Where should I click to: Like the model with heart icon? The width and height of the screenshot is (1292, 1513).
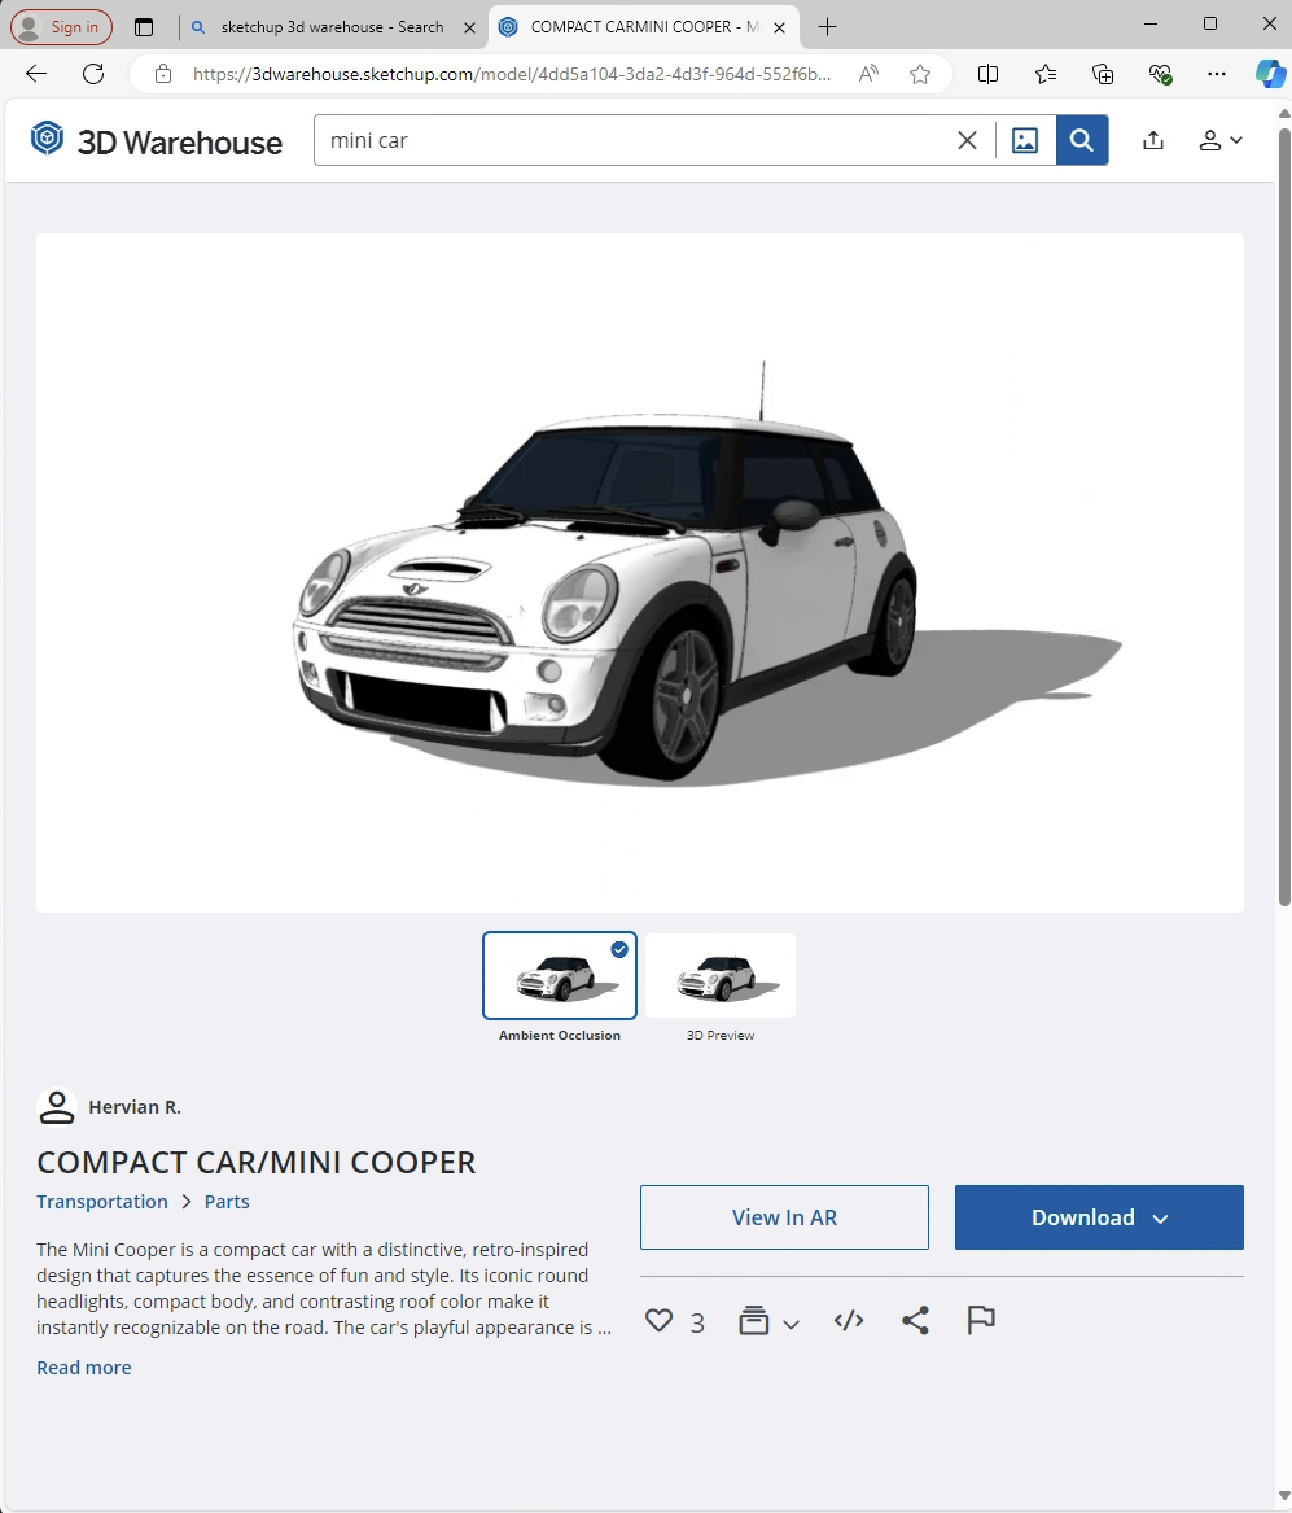coord(658,1320)
